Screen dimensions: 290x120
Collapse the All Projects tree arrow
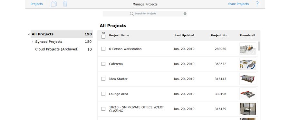click(29, 34)
